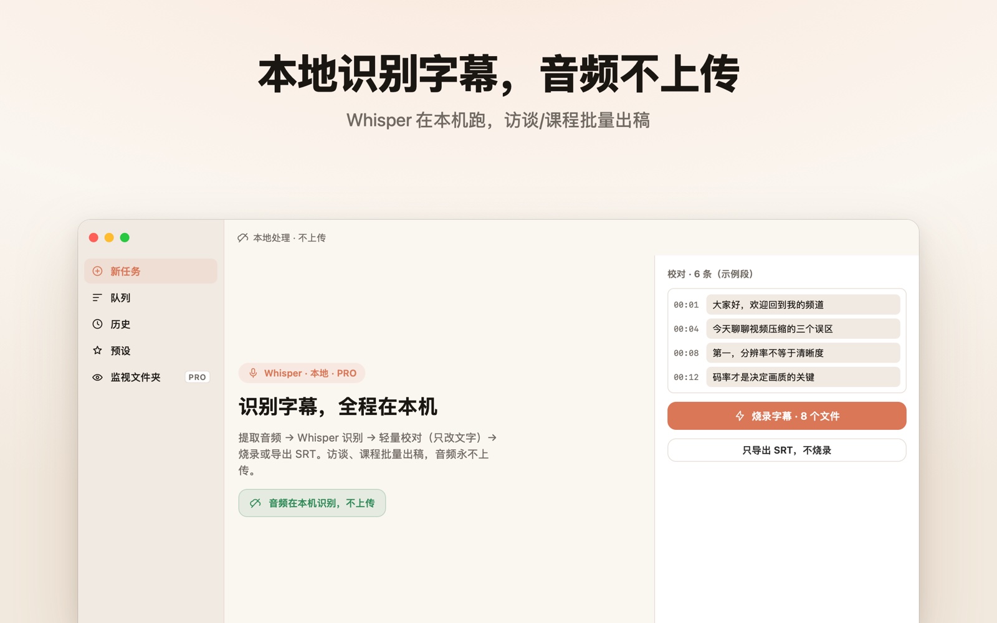Image resolution: width=997 pixels, height=623 pixels.
Task: Click 只导出 SRT，不烧录 button
Action: (786, 450)
